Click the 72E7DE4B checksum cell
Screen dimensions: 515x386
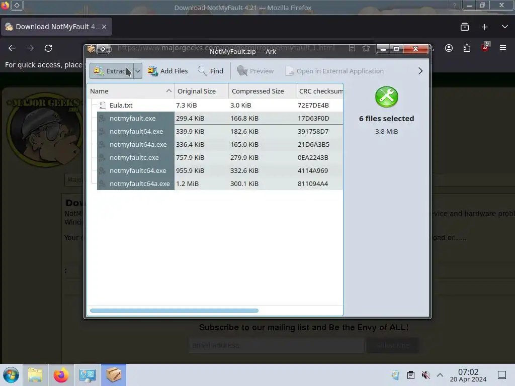[x=313, y=105]
